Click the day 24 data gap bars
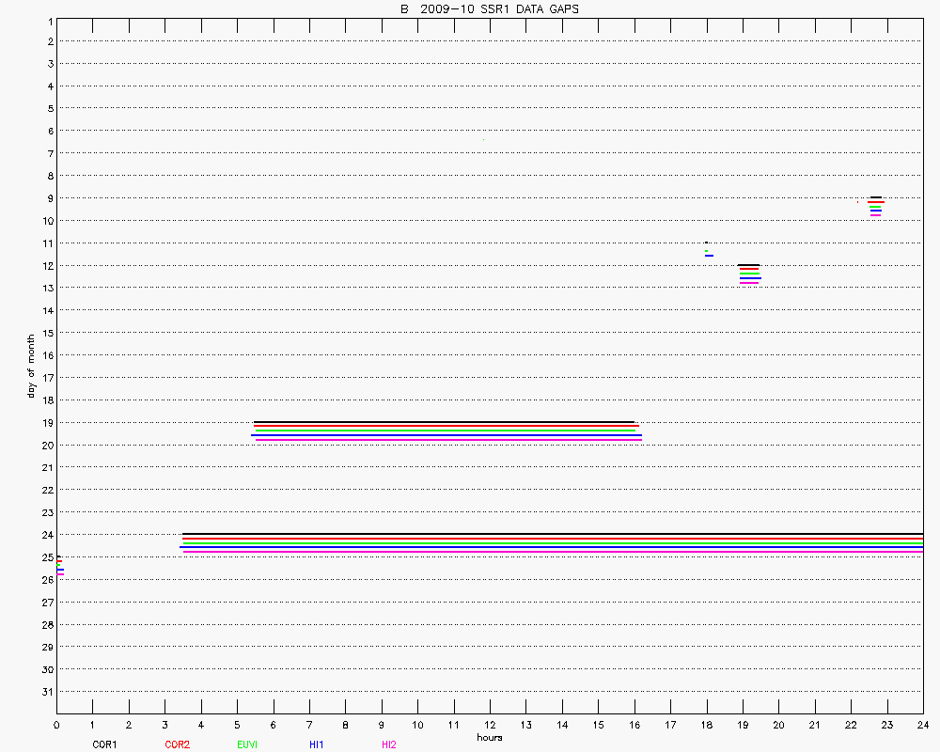Viewport: 940px width, 752px height. click(x=553, y=542)
